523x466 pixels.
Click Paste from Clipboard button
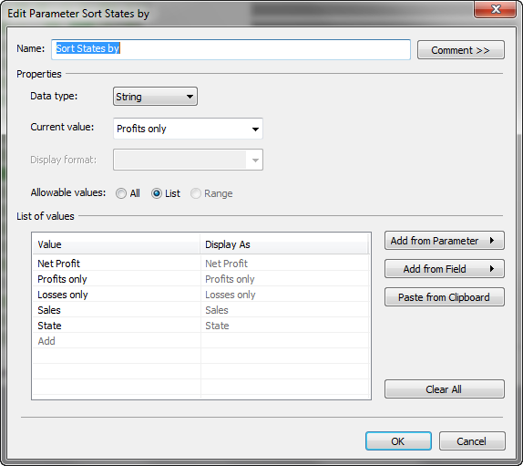coord(445,297)
